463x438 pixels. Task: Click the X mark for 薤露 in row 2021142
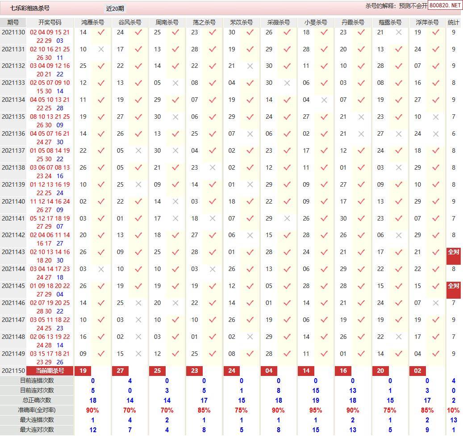coord(399,235)
